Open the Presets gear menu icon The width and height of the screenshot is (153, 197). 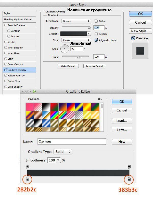pos(100,99)
